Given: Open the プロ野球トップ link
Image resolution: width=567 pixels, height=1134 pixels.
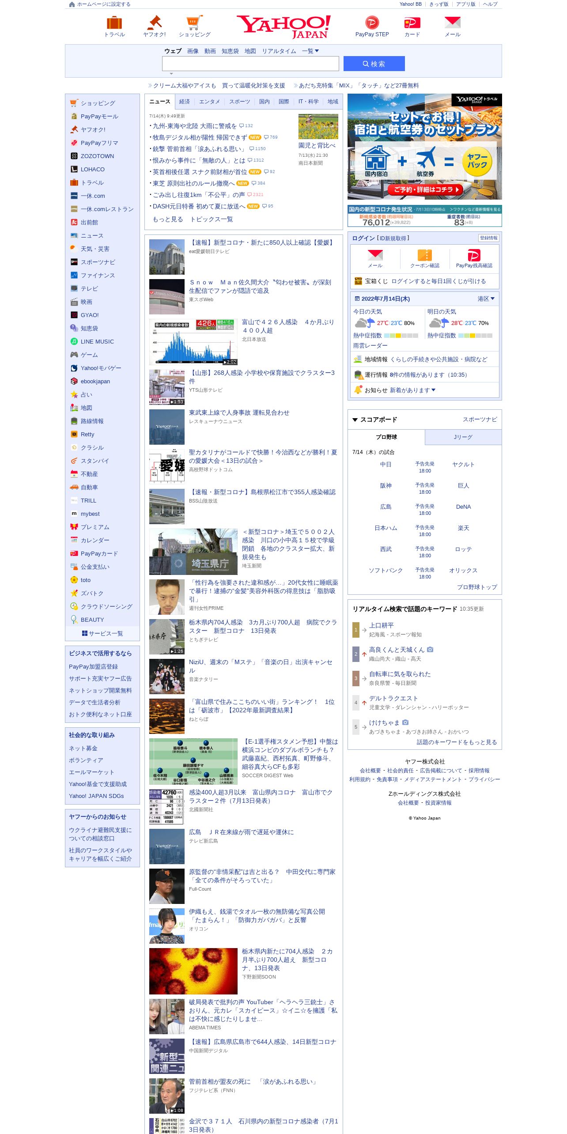Looking at the screenshot, I should tap(477, 587).
